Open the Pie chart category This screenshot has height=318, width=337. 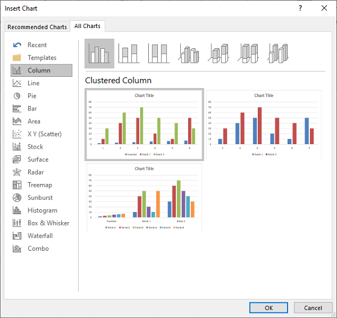(33, 96)
